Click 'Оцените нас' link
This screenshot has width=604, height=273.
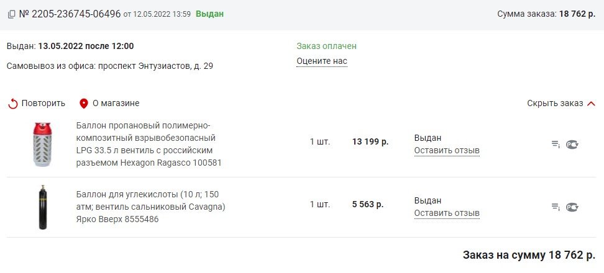coord(322,61)
